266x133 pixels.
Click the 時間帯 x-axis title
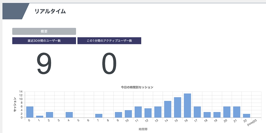click(143, 129)
